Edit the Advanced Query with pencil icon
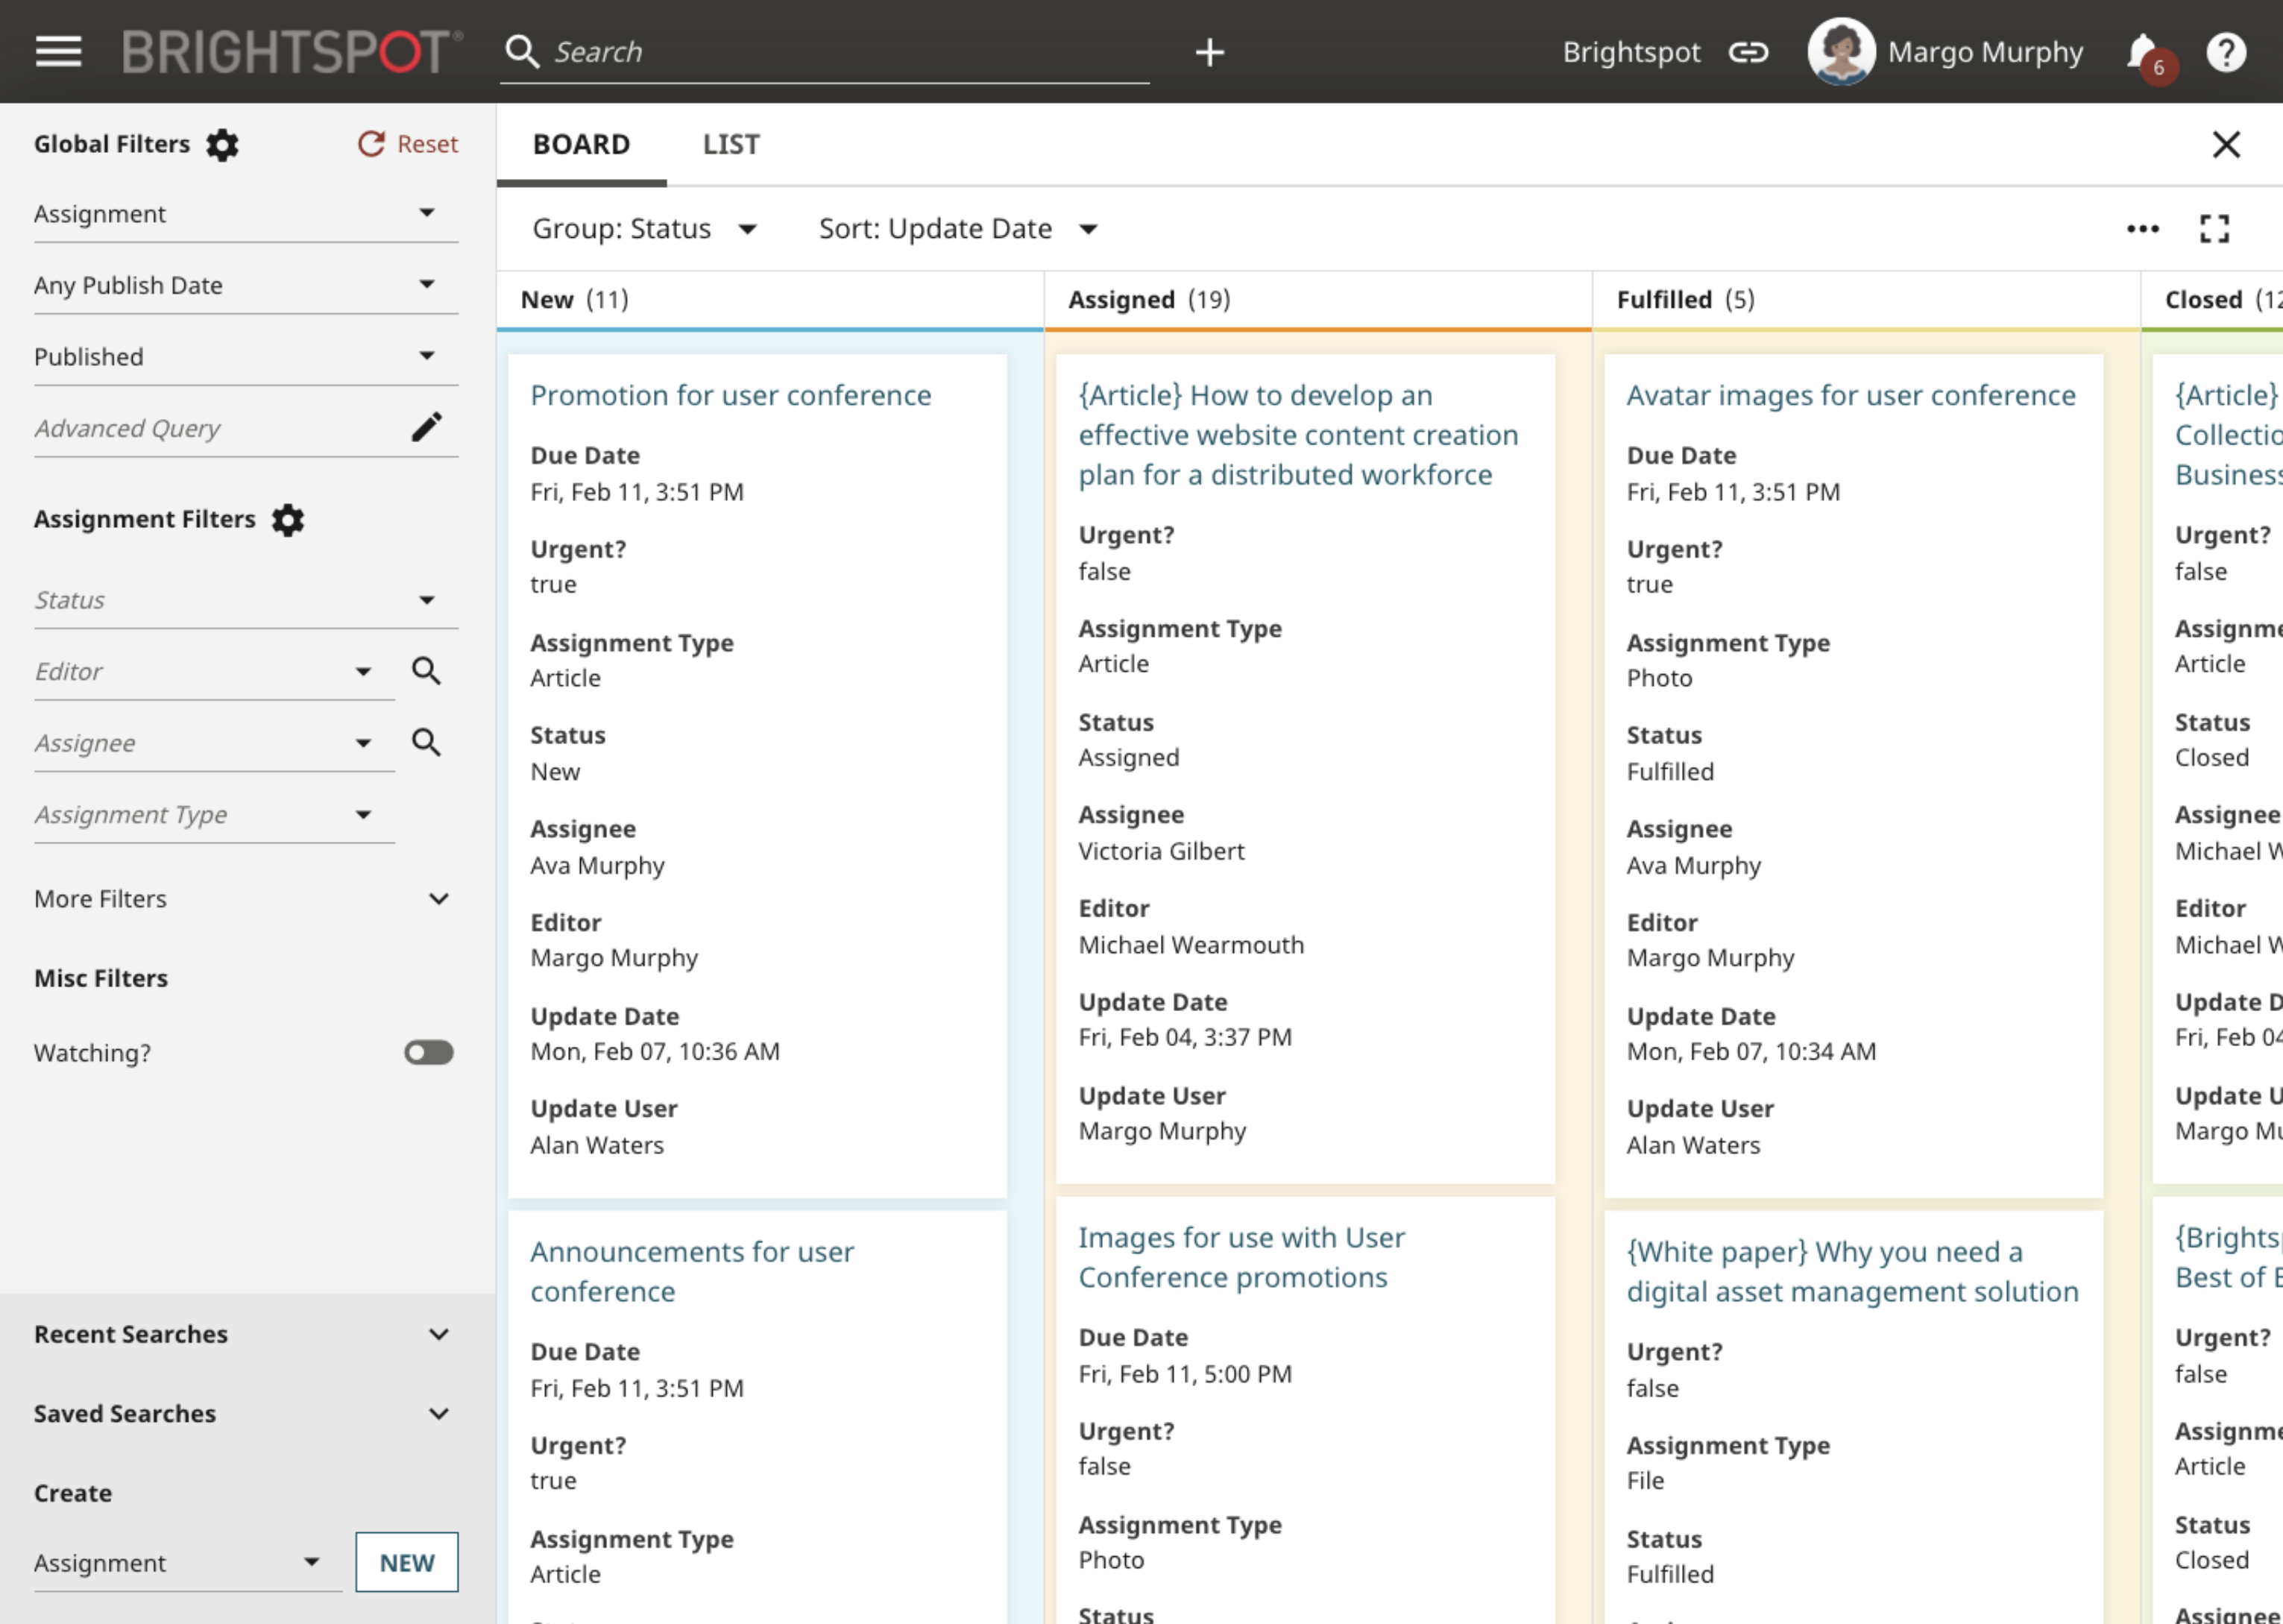2283x1624 pixels. (427, 427)
